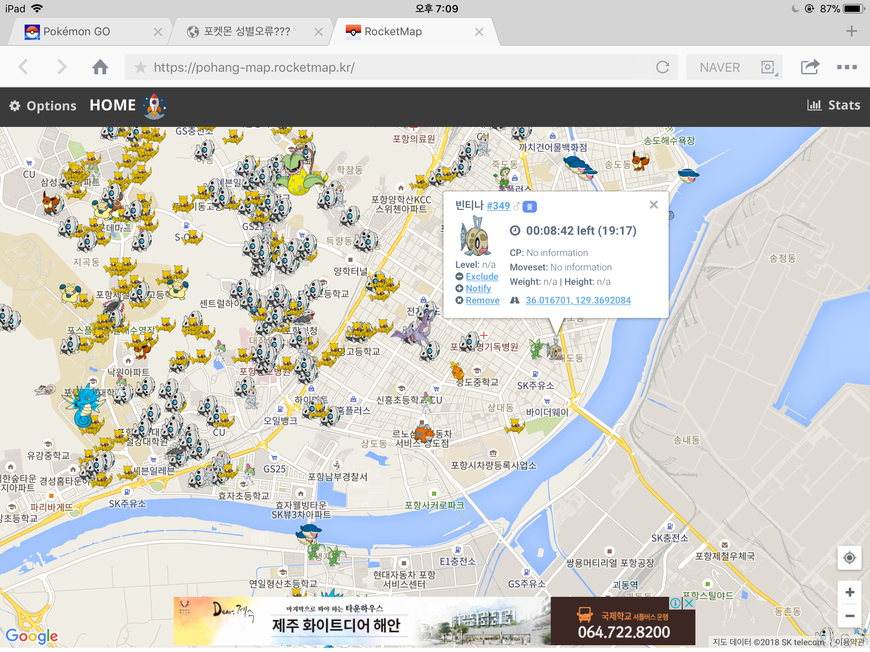Click the 포항남부경찰서 map label
Image resolution: width=870 pixels, height=652 pixels.
coord(338,477)
